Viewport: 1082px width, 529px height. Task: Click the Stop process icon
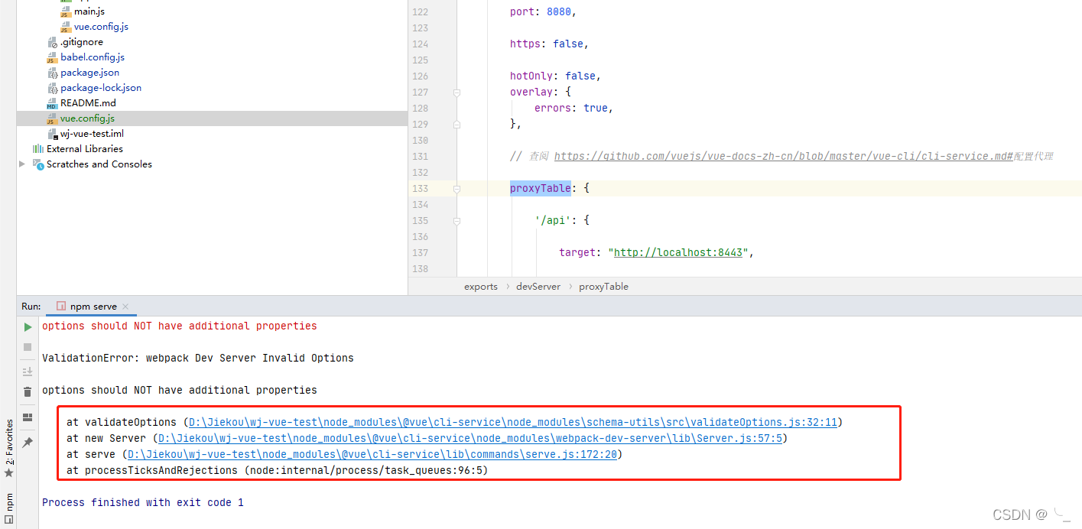click(27, 346)
